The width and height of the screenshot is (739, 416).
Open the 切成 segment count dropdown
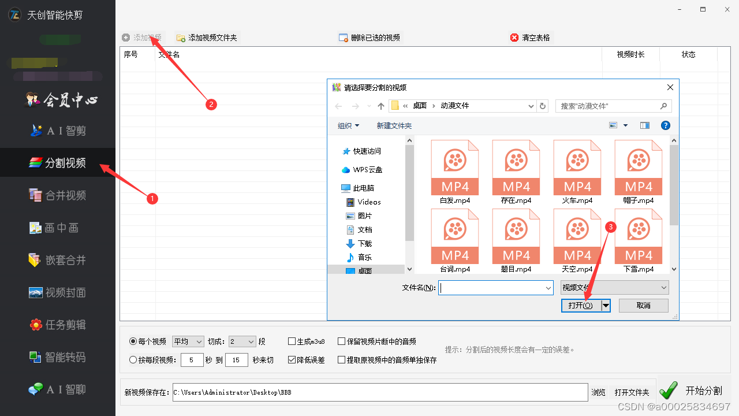(242, 341)
